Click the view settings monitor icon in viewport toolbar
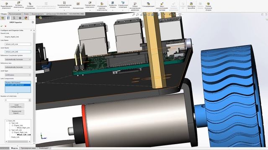The height and width of the screenshot is (150, 268). point(180,15)
